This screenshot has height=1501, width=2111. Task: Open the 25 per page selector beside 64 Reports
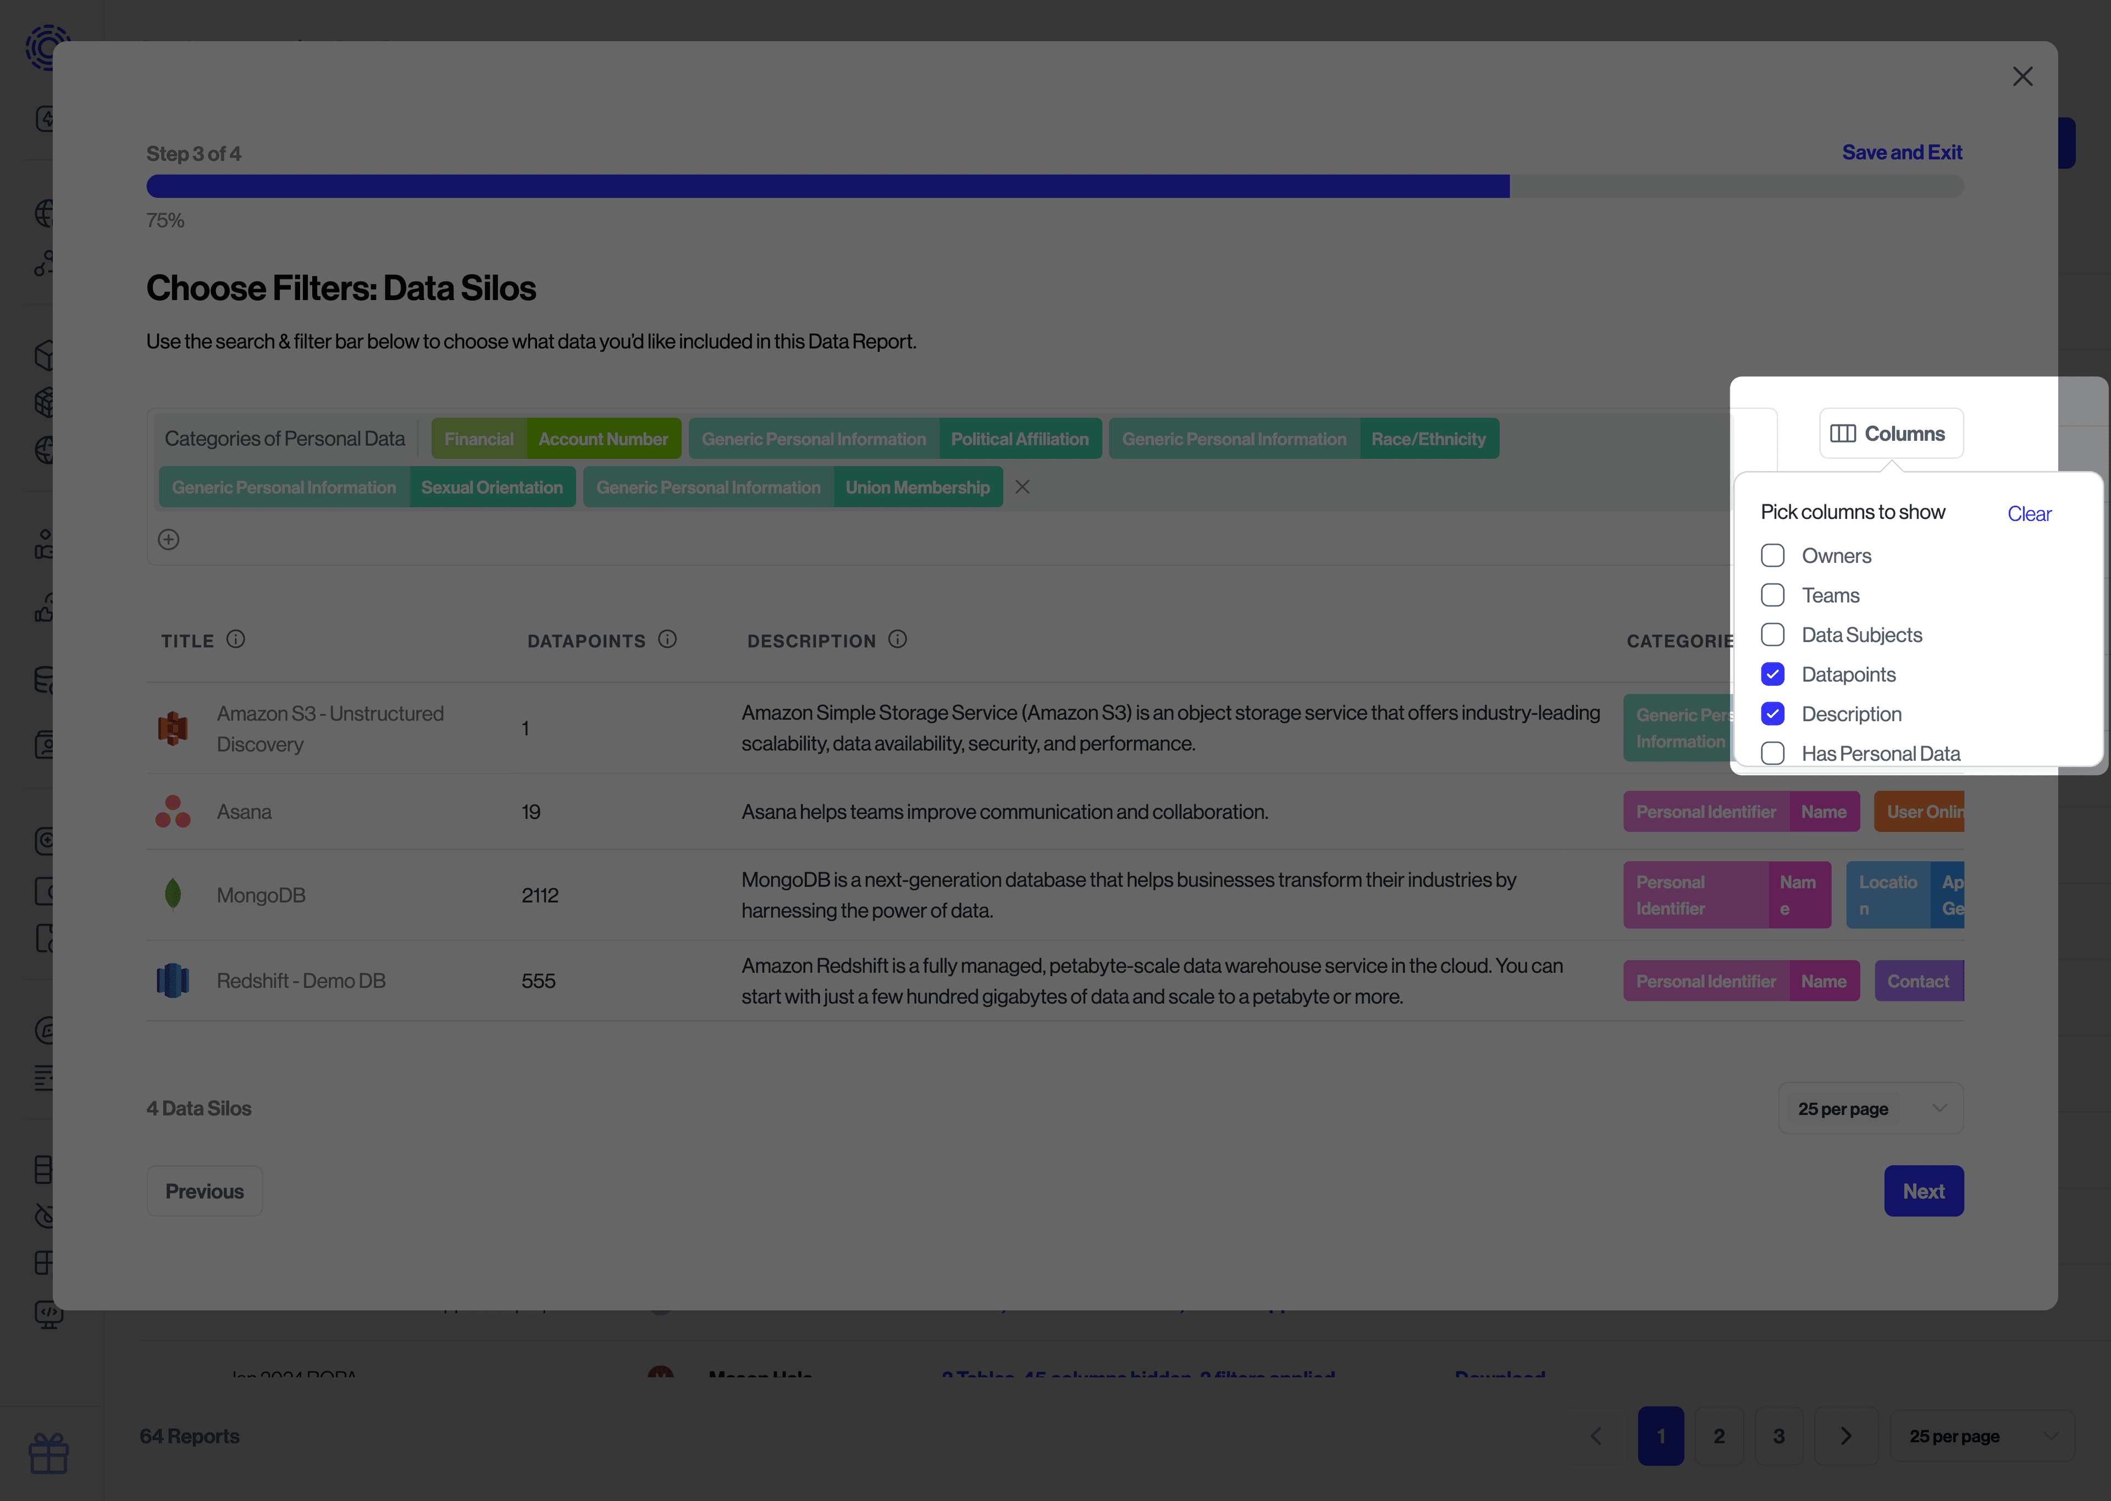coord(1981,1436)
